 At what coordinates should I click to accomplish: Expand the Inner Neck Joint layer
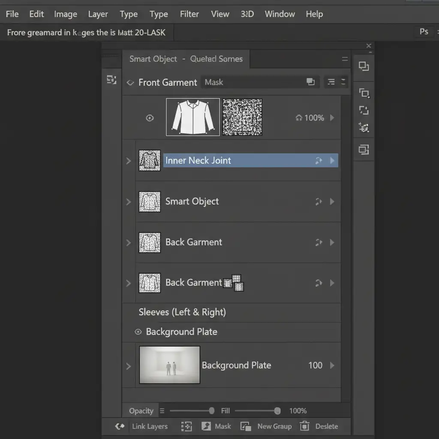(x=128, y=161)
